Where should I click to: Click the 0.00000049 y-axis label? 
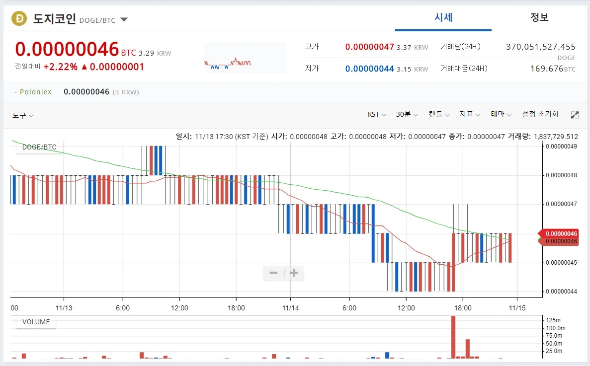tap(561, 146)
